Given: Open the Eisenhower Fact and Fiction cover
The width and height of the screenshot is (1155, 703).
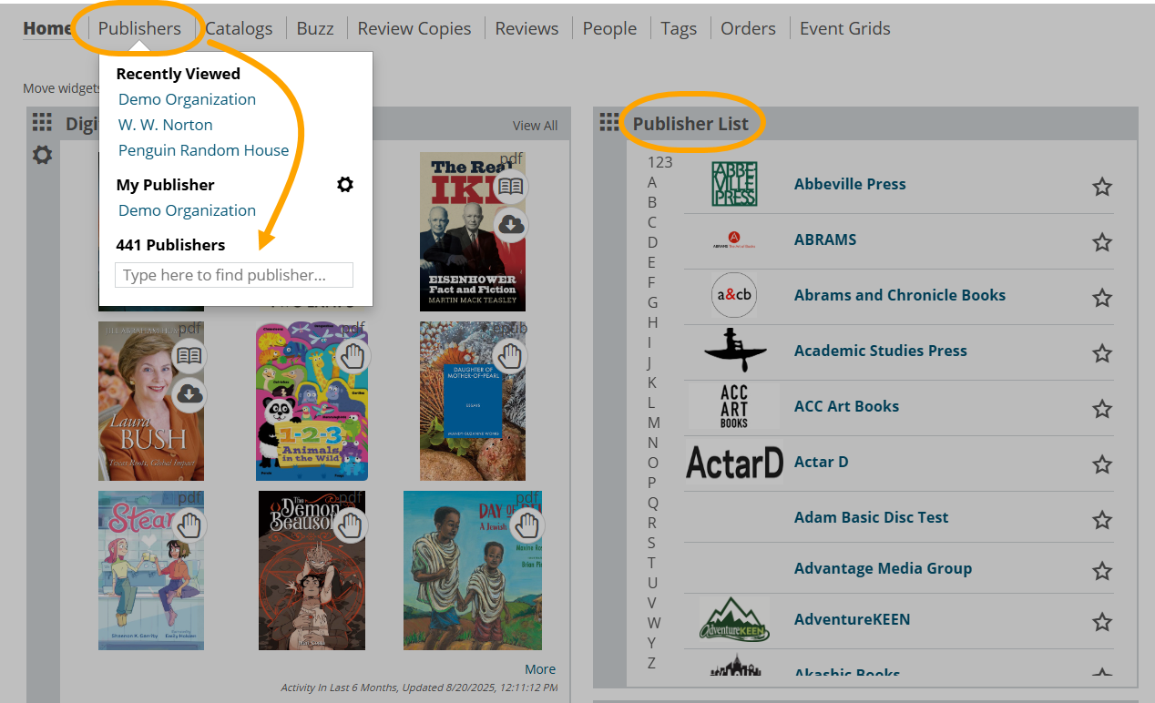Looking at the screenshot, I should pos(472,232).
